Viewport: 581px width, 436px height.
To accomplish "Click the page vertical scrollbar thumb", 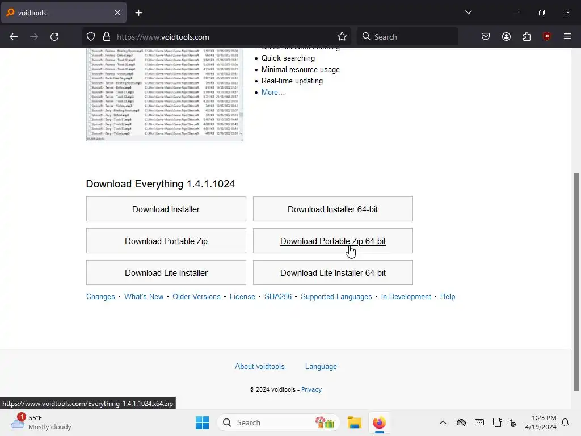I will click(x=576, y=281).
